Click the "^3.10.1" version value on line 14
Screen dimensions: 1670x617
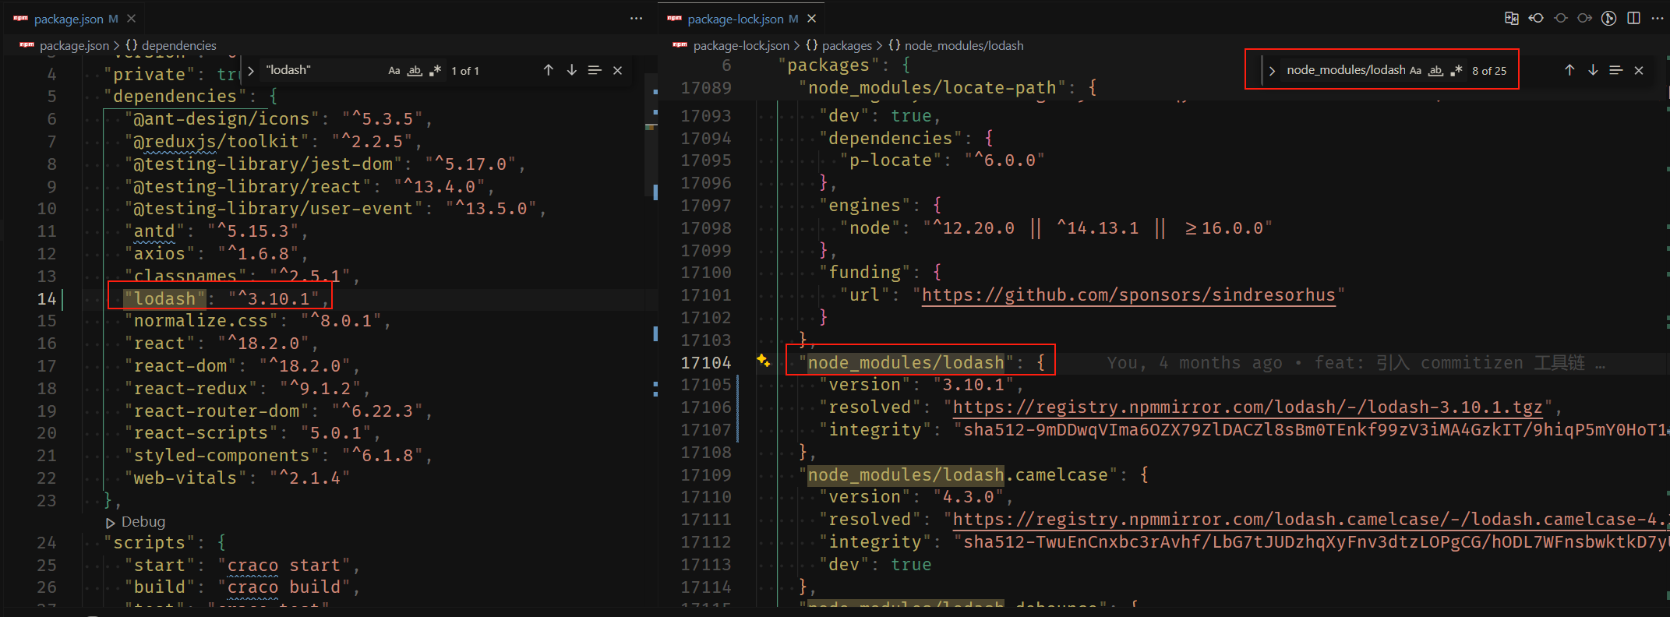[x=274, y=299]
